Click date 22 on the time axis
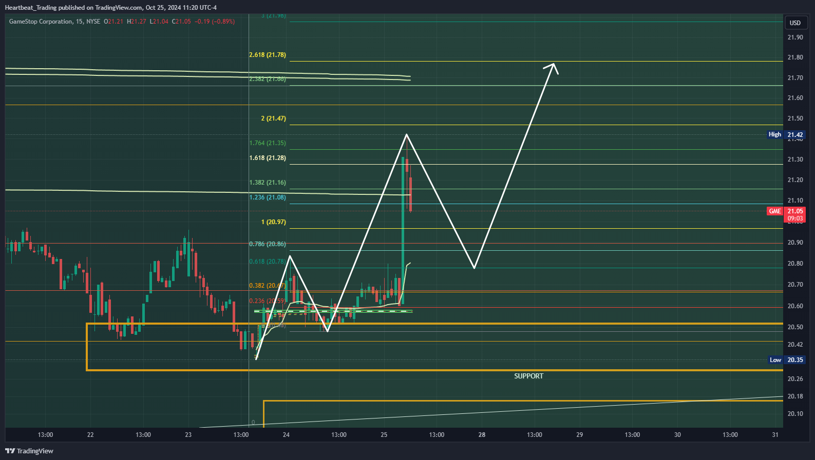 tap(90, 435)
